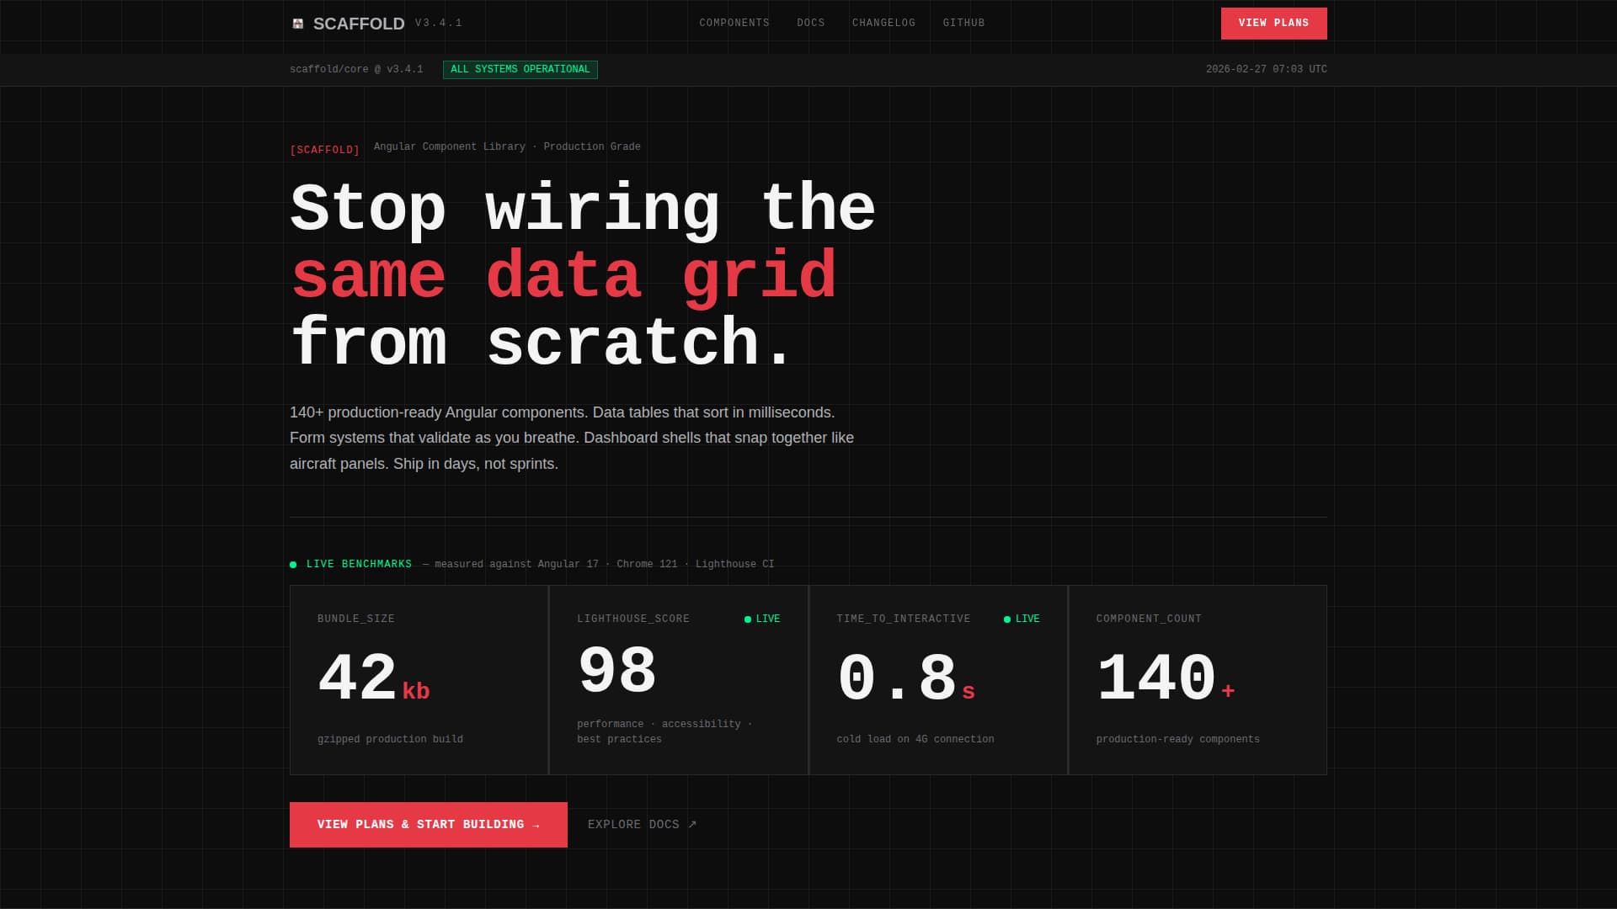Click the scaffold/core @ v3.4.1 text
The width and height of the screenshot is (1617, 909).
356,69
